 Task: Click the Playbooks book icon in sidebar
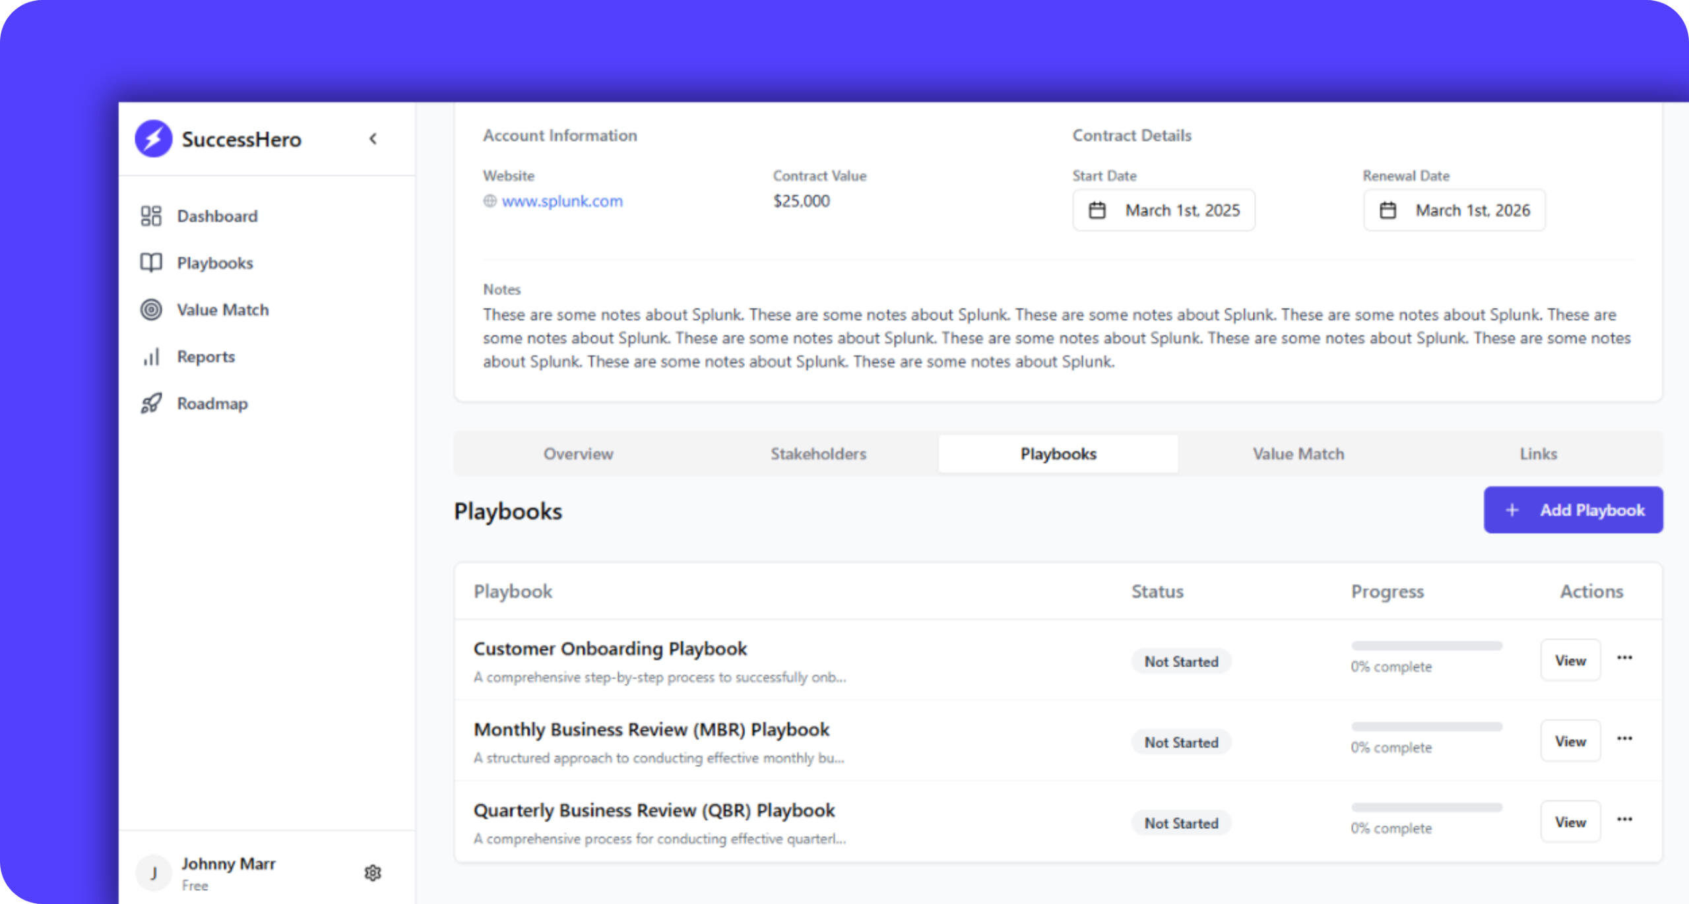(151, 262)
